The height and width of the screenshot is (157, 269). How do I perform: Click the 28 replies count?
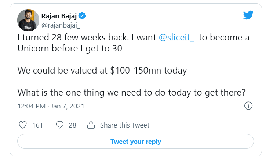72,125
